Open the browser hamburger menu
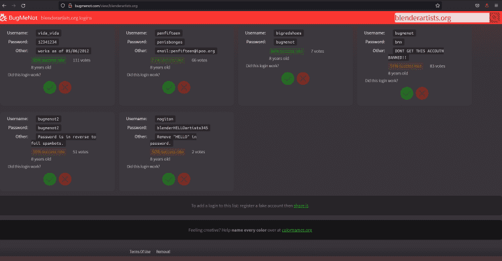Viewport: 502px width, 261px height. point(495,5)
